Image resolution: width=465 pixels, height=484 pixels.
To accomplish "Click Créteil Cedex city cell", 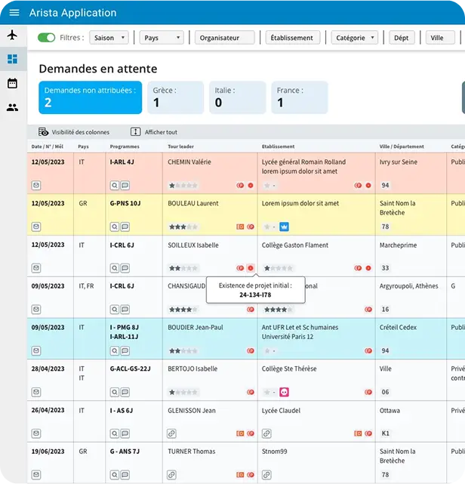I will [x=411, y=338].
